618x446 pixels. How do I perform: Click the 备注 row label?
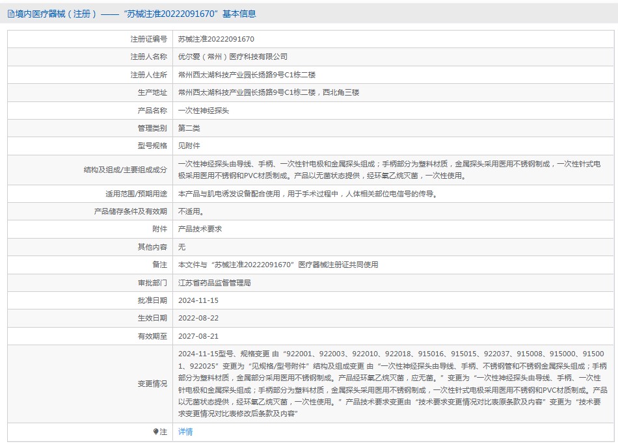[x=159, y=265]
